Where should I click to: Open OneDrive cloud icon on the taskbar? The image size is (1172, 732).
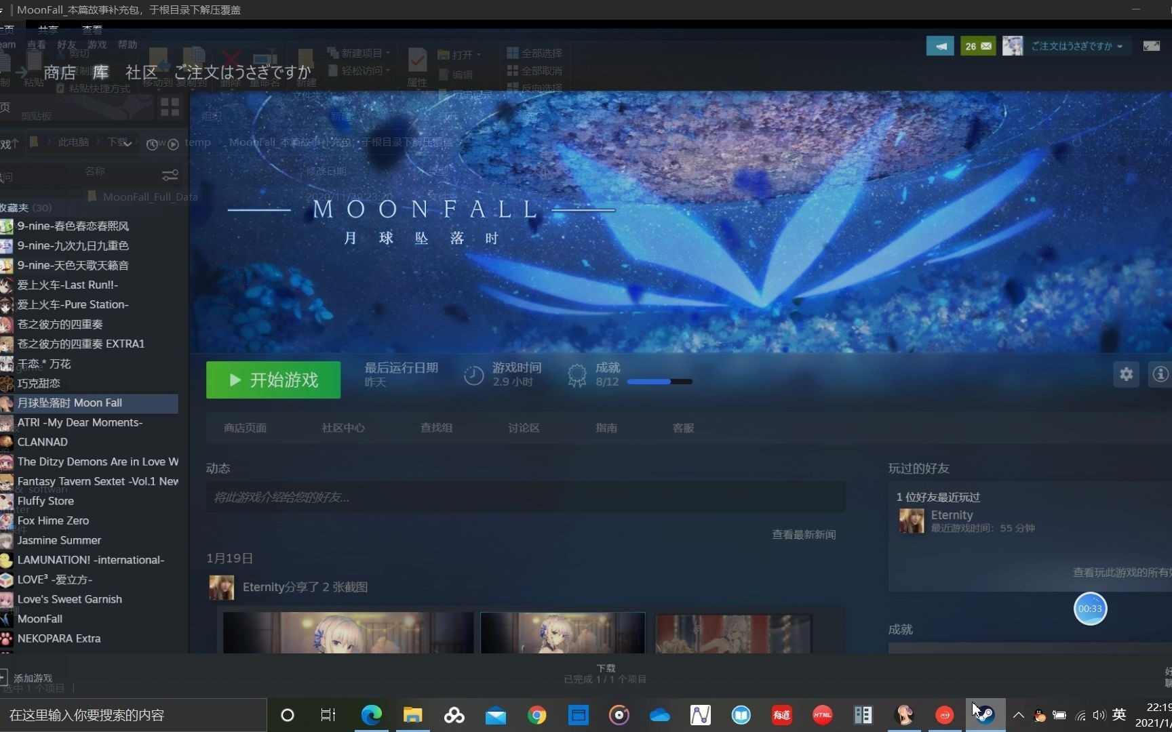[x=659, y=715]
